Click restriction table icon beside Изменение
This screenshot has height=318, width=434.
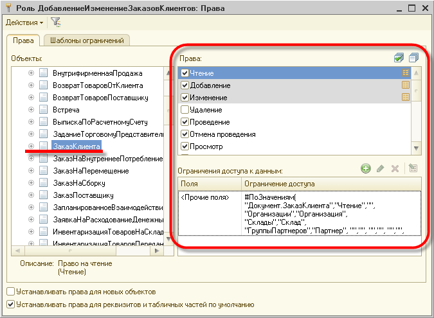tap(406, 97)
